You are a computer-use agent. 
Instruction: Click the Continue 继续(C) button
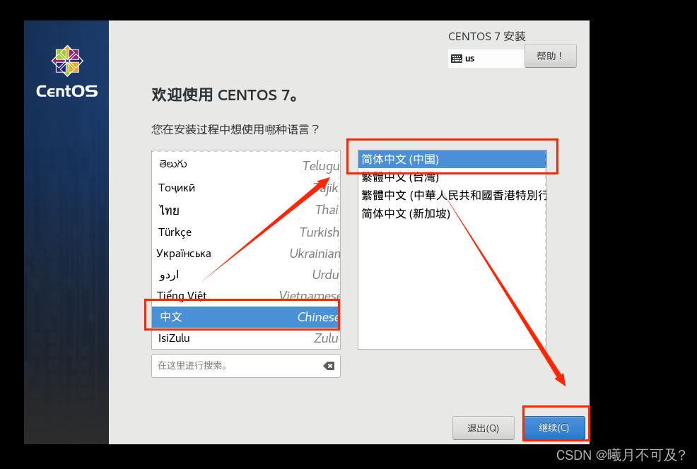(554, 428)
